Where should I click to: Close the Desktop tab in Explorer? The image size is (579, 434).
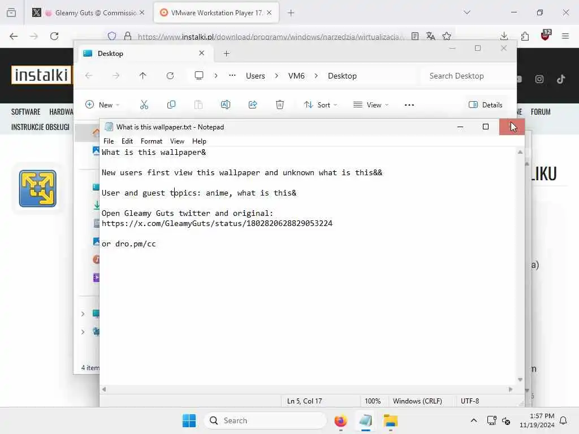[202, 53]
